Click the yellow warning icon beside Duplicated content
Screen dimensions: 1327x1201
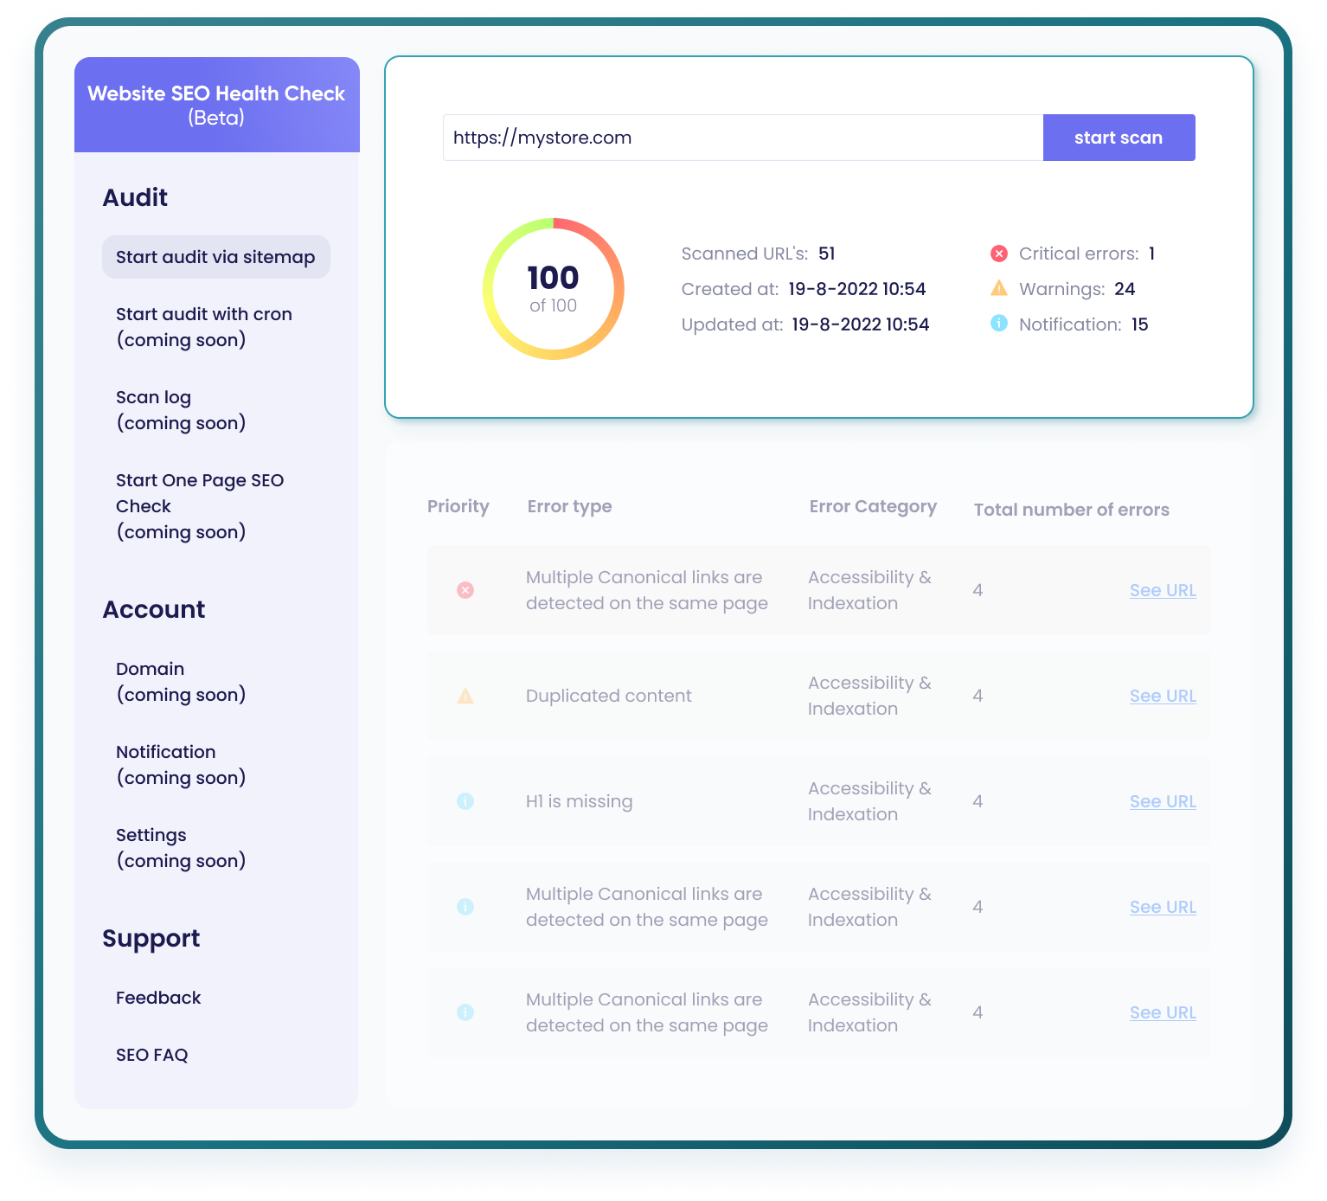click(465, 696)
